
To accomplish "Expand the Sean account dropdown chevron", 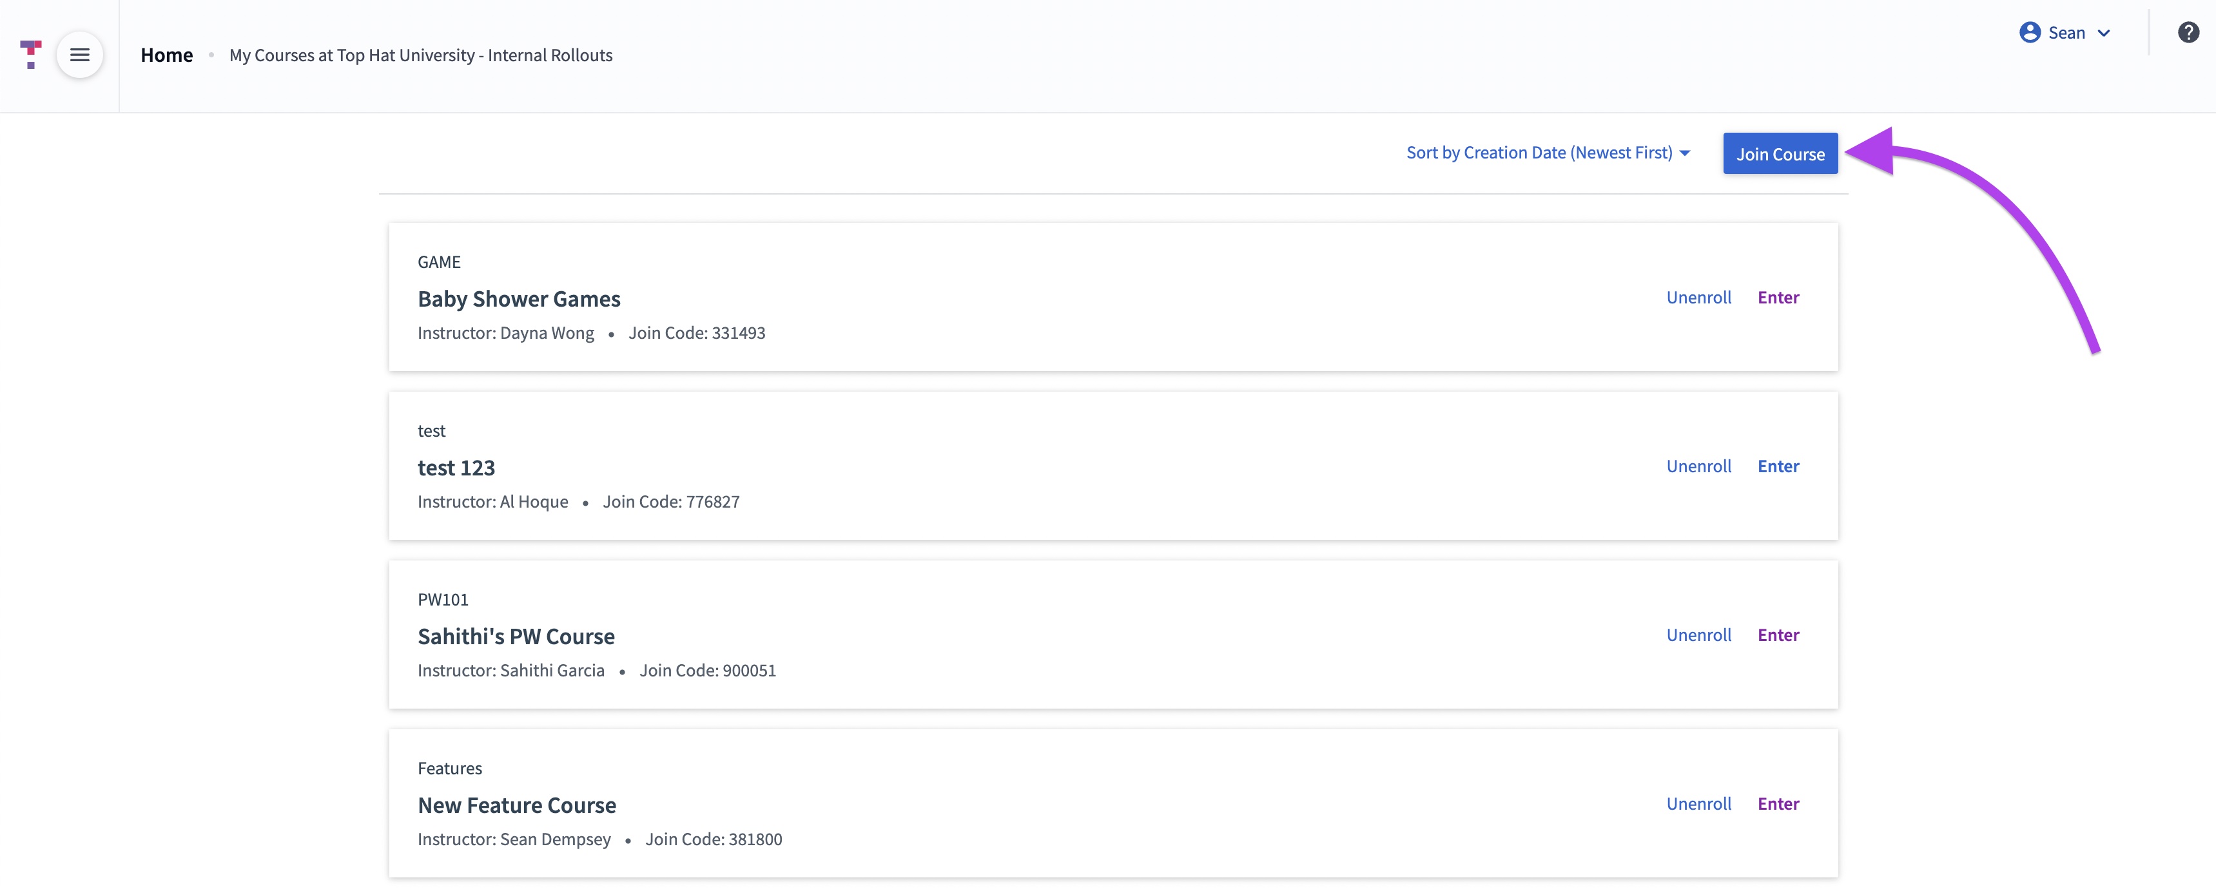I will click(2103, 33).
